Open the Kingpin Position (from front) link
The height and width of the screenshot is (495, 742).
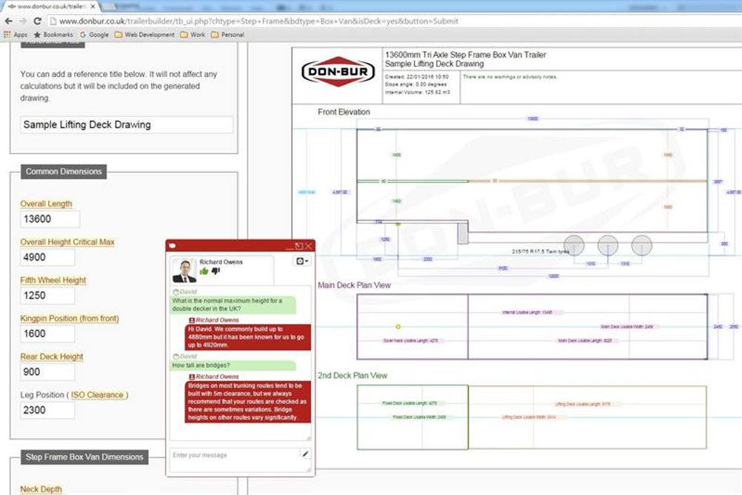70,319
